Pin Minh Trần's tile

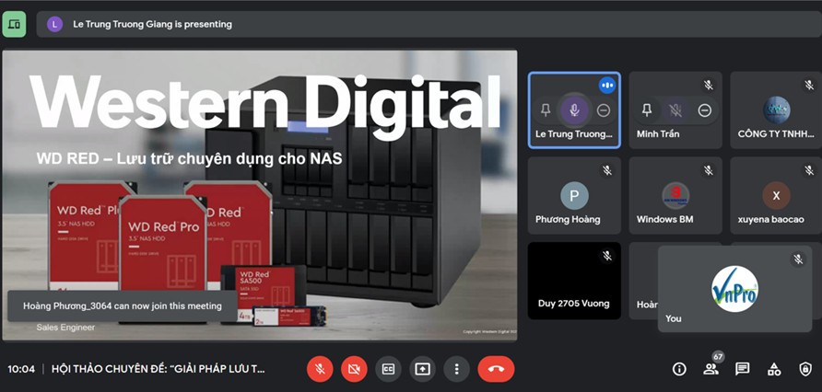[x=648, y=110]
